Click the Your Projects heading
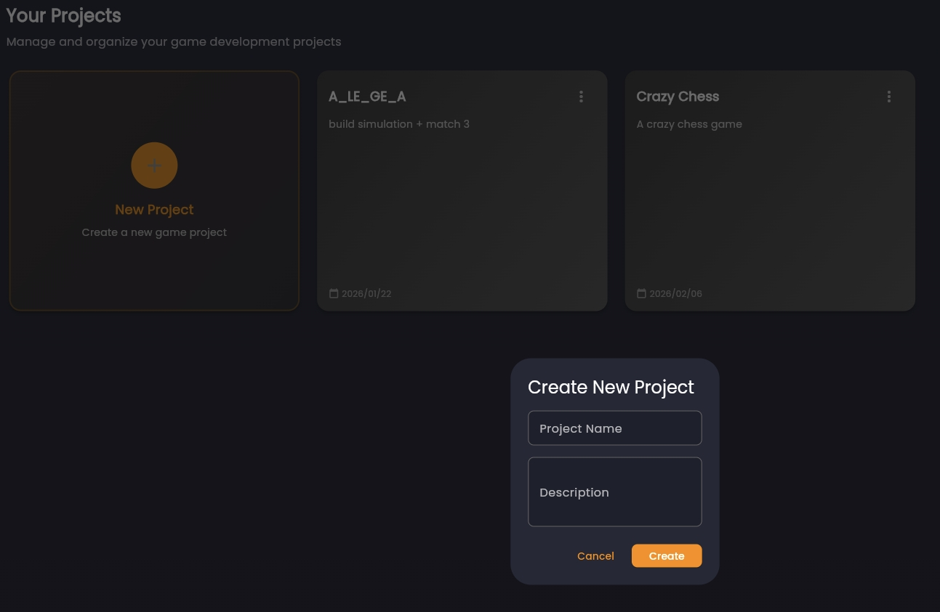Viewport: 940px width, 612px height. 63,16
